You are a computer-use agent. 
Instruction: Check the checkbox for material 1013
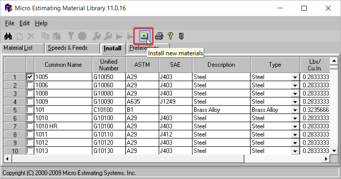tap(30, 151)
